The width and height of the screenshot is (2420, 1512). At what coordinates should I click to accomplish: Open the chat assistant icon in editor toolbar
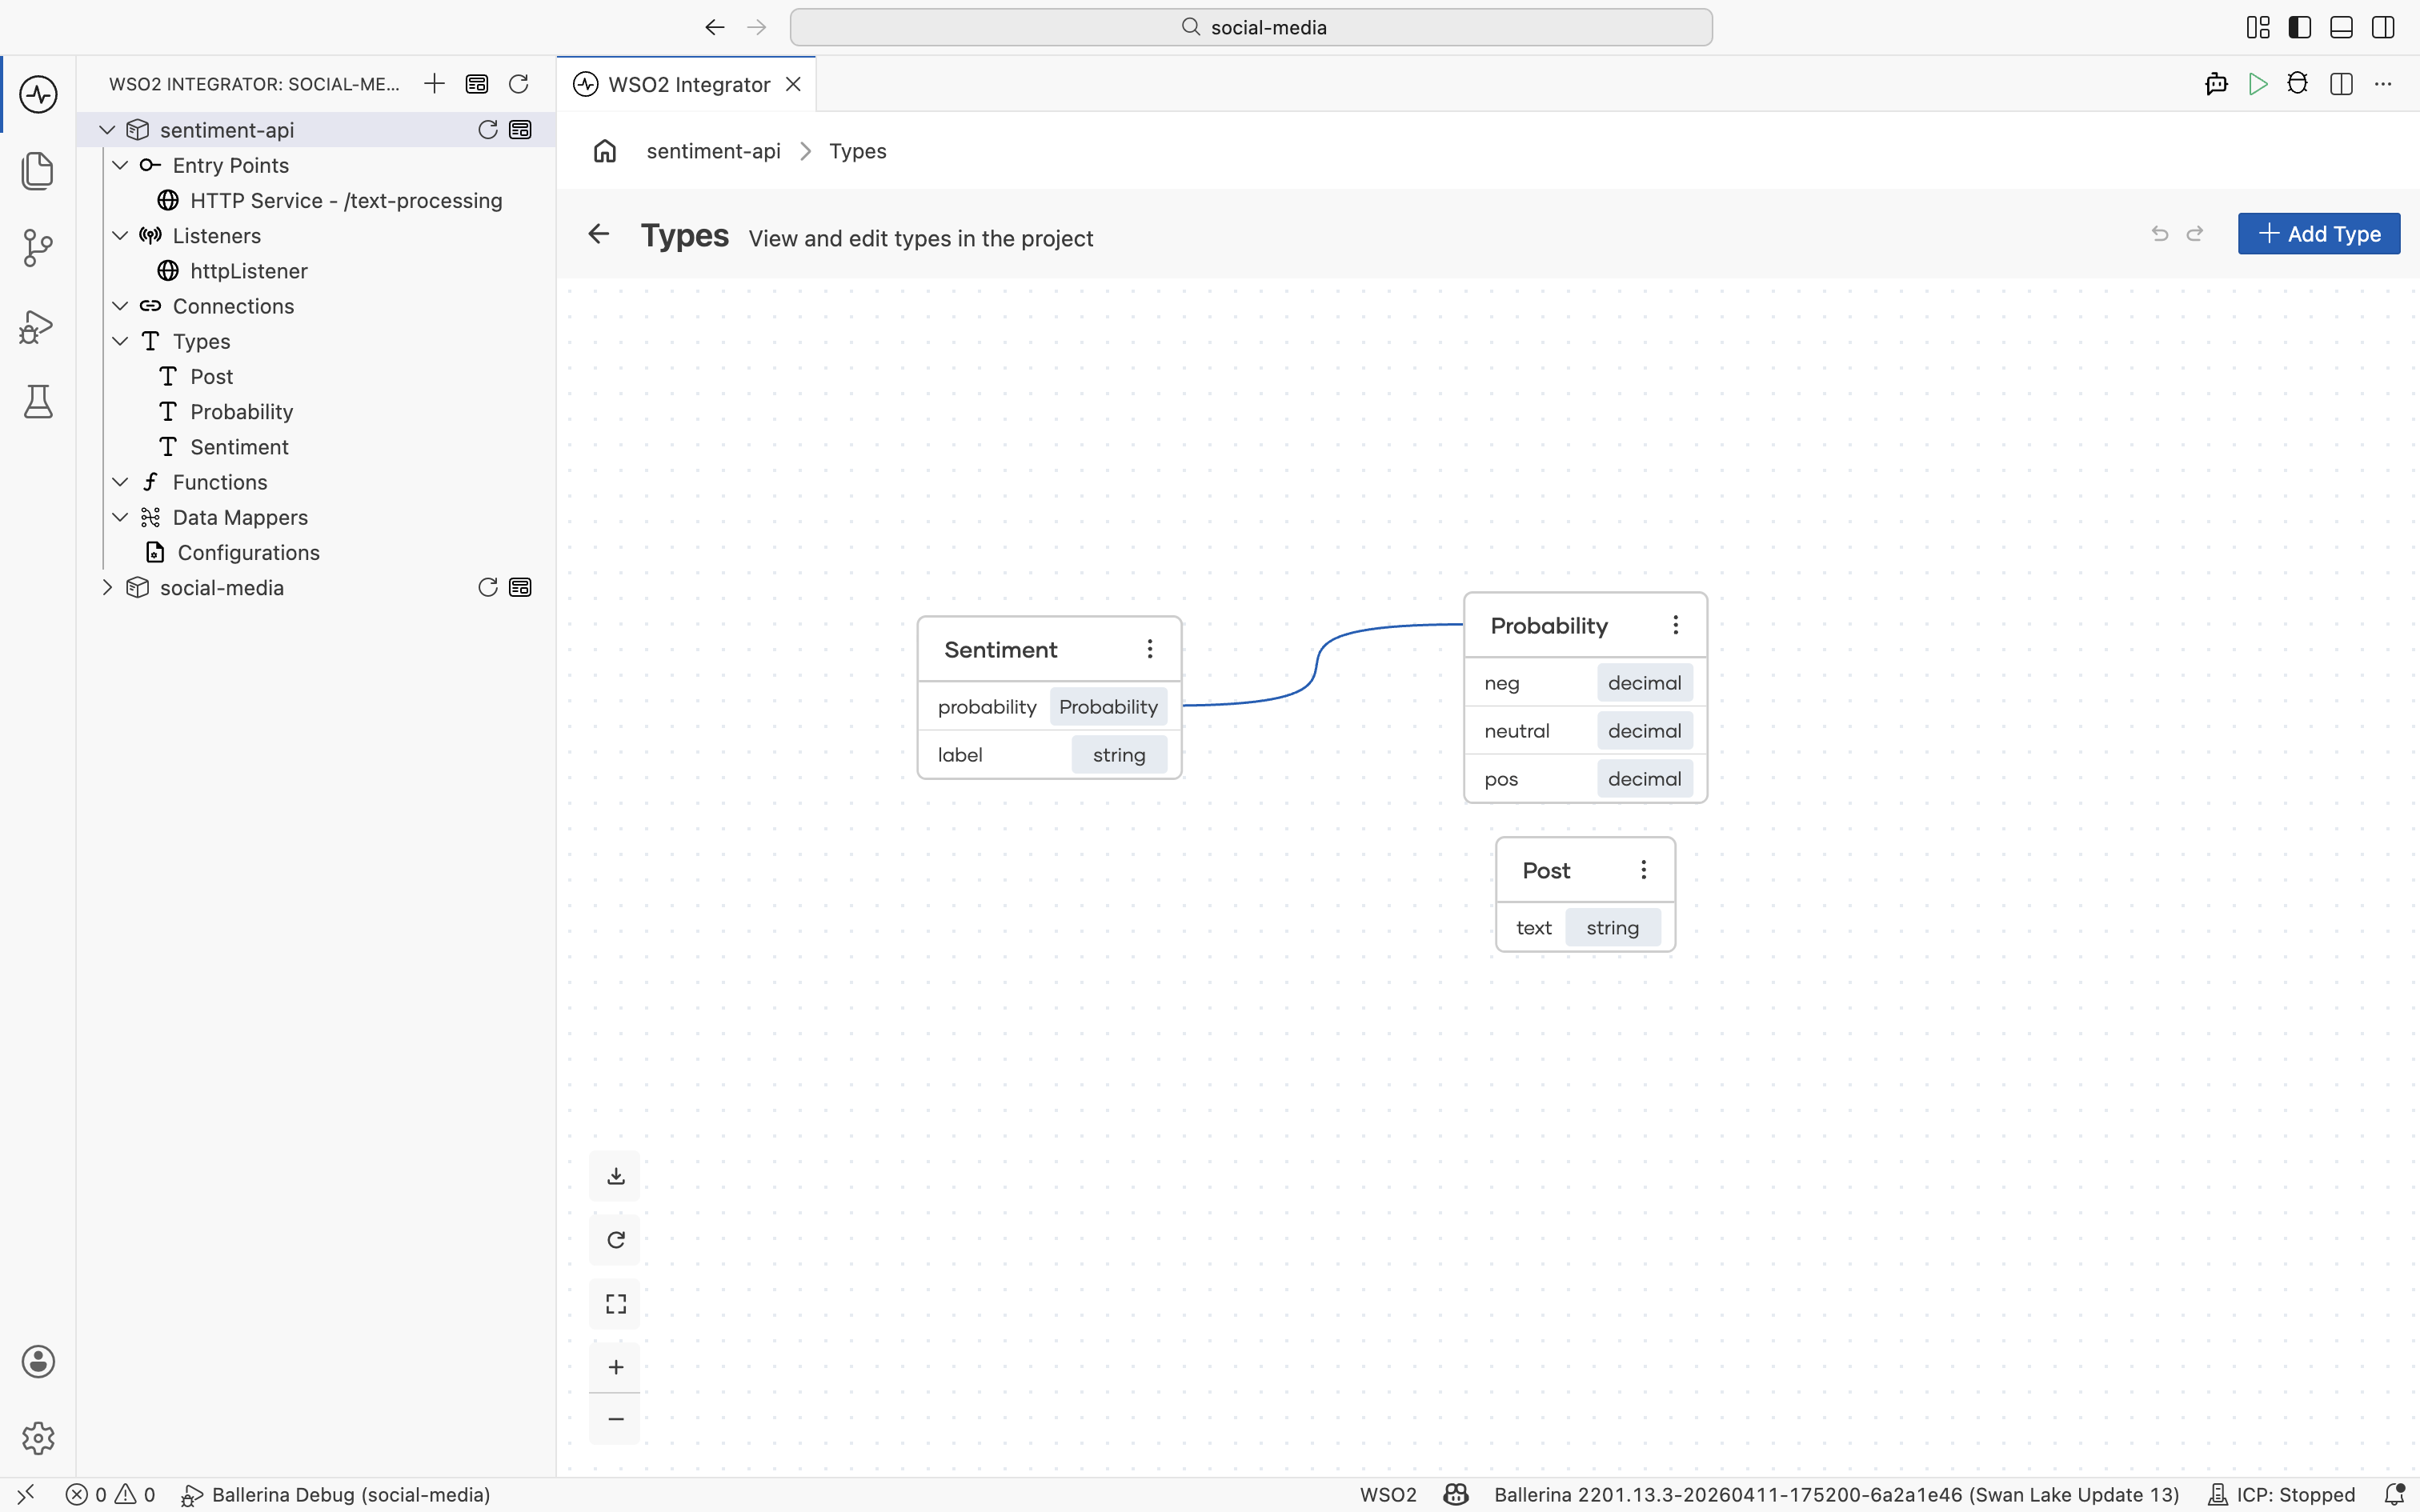point(2216,84)
